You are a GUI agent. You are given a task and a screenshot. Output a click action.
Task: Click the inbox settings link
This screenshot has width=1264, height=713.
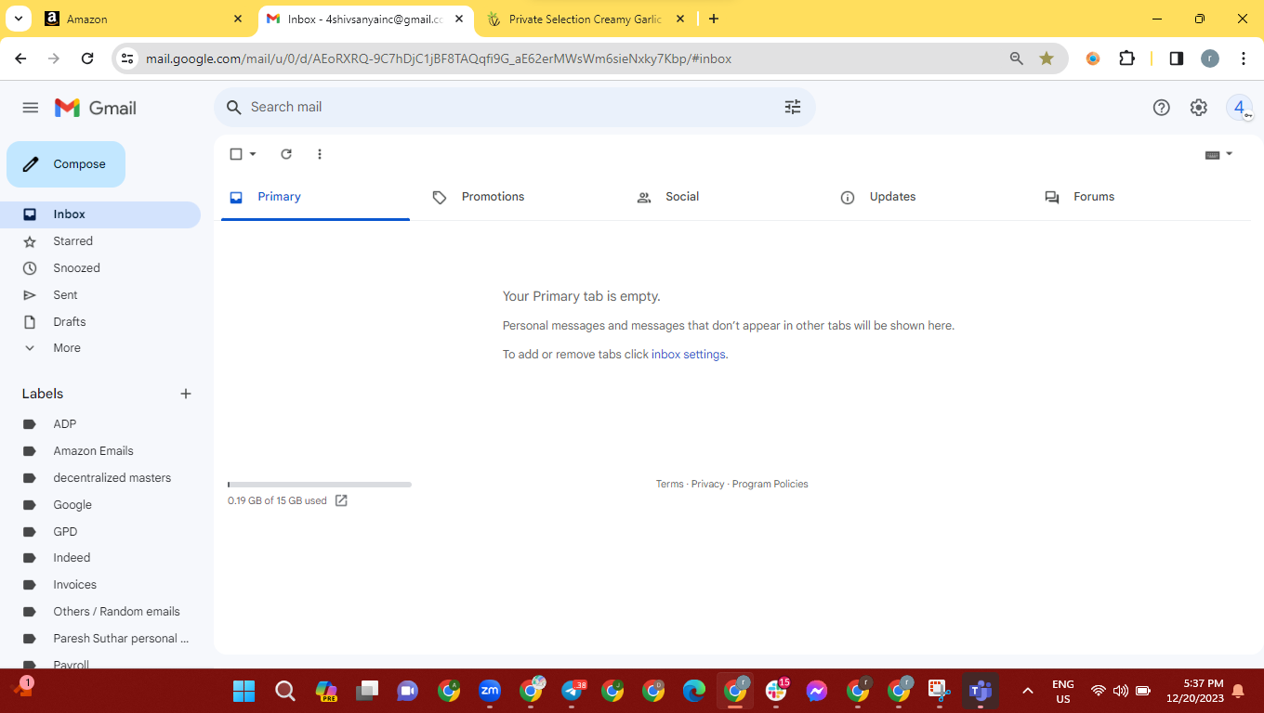click(x=689, y=355)
